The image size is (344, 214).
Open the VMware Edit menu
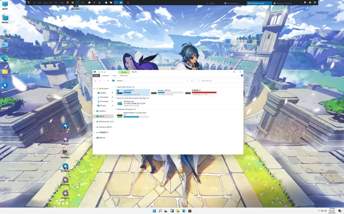tap(40, 3)
